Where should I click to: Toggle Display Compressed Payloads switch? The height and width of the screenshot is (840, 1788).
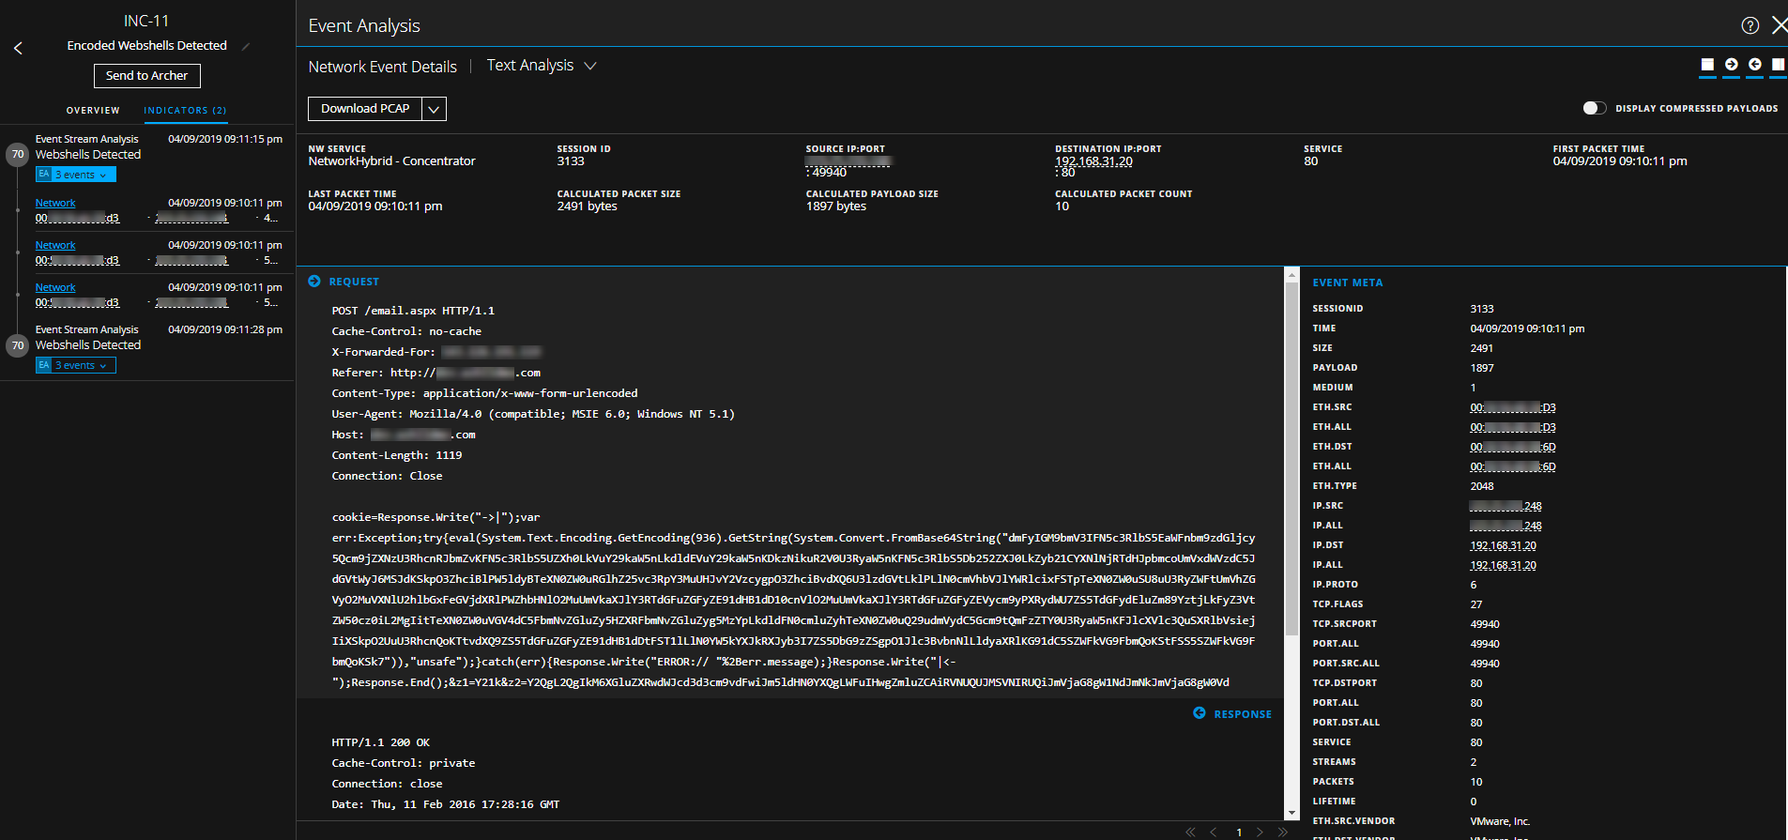click(x=1594, y=108)
